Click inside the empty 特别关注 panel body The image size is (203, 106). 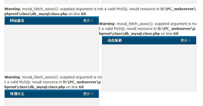tap(52, 102)
